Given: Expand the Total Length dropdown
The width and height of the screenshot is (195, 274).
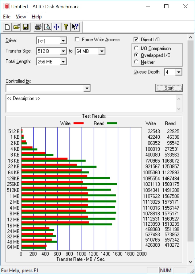Looking at the screenshot, I should 63,62.
